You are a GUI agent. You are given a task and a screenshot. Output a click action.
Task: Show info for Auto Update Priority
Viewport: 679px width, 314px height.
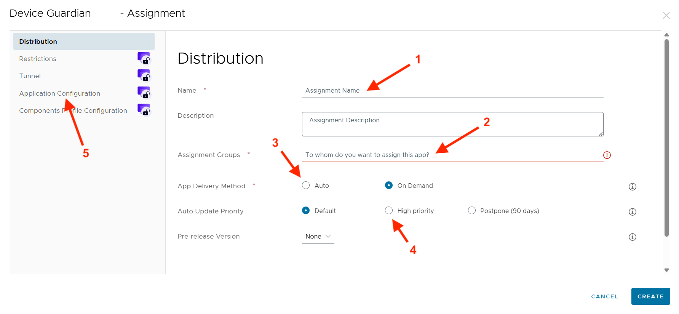(632, 212)
